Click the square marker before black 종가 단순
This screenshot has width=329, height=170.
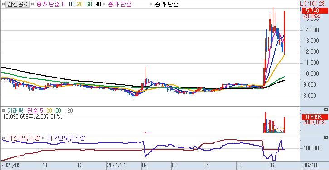[x=151, y=4]
